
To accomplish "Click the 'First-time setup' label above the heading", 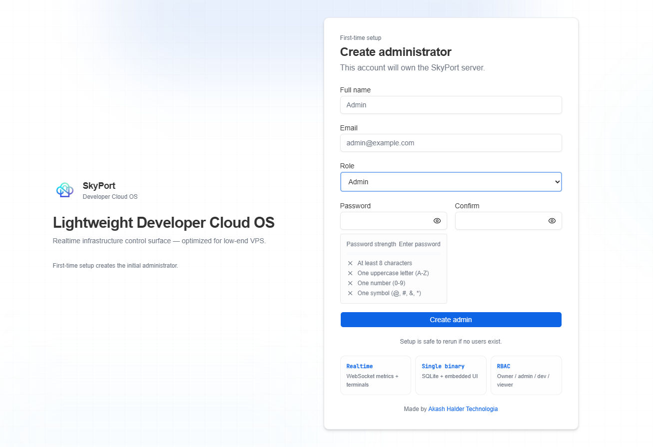I will 361,38.
